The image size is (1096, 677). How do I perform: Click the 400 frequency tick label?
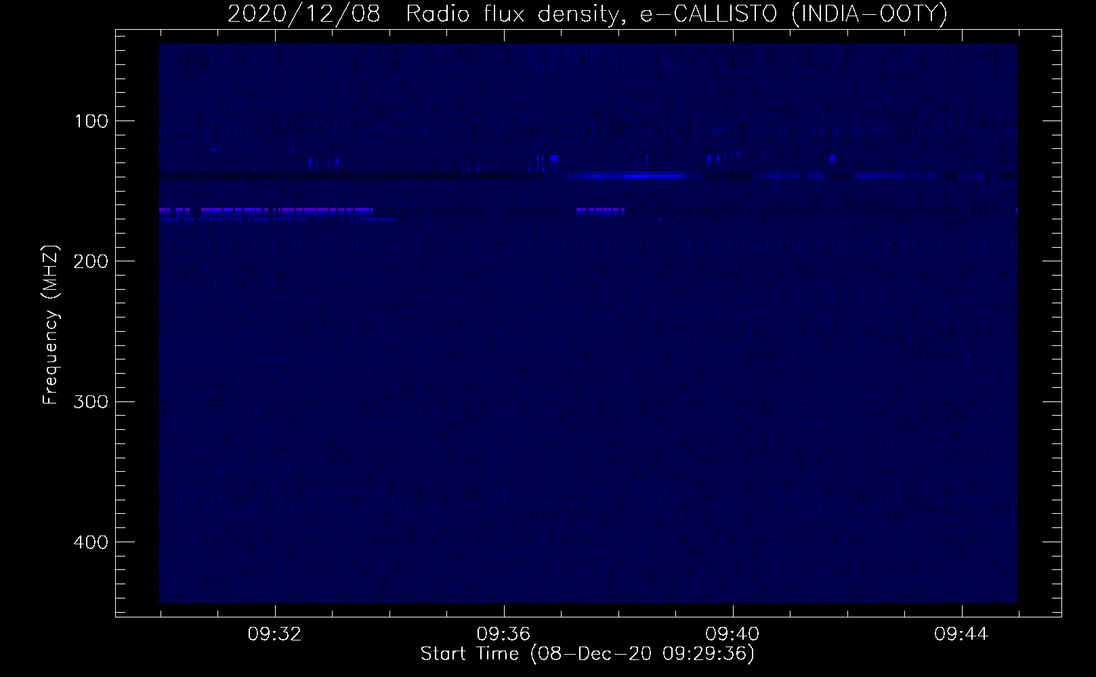tap(89, 542)
